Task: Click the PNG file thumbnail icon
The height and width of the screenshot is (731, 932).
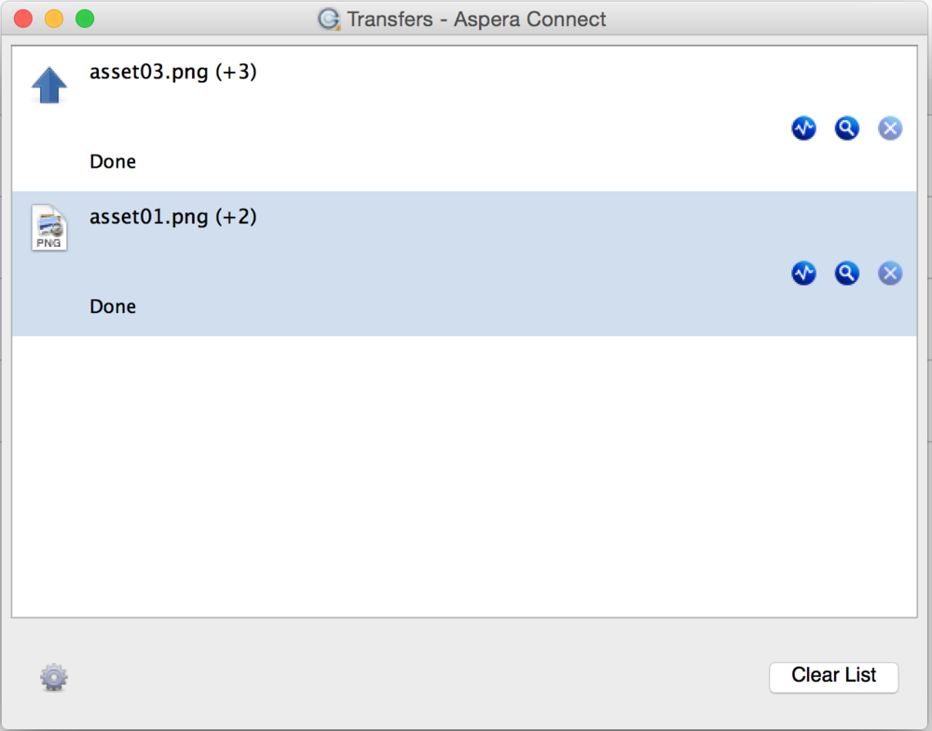Action: (x=48, y=227)
